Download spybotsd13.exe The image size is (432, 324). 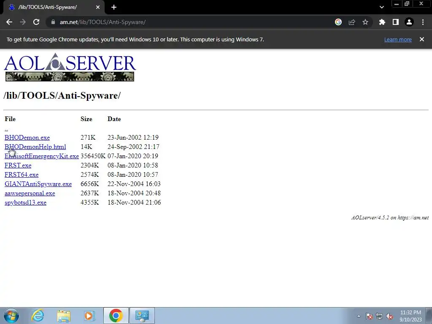tap(25, 203)
